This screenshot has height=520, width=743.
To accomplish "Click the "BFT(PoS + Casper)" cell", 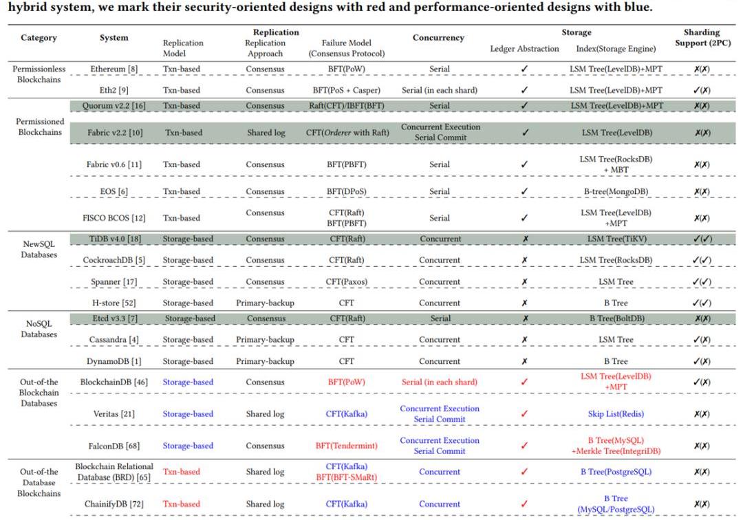I will pyautogui.click(x=346, y=90).
